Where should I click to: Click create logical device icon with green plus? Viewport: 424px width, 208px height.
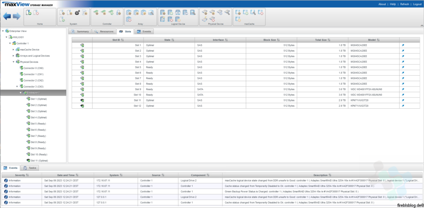click(x=170, y=12)
